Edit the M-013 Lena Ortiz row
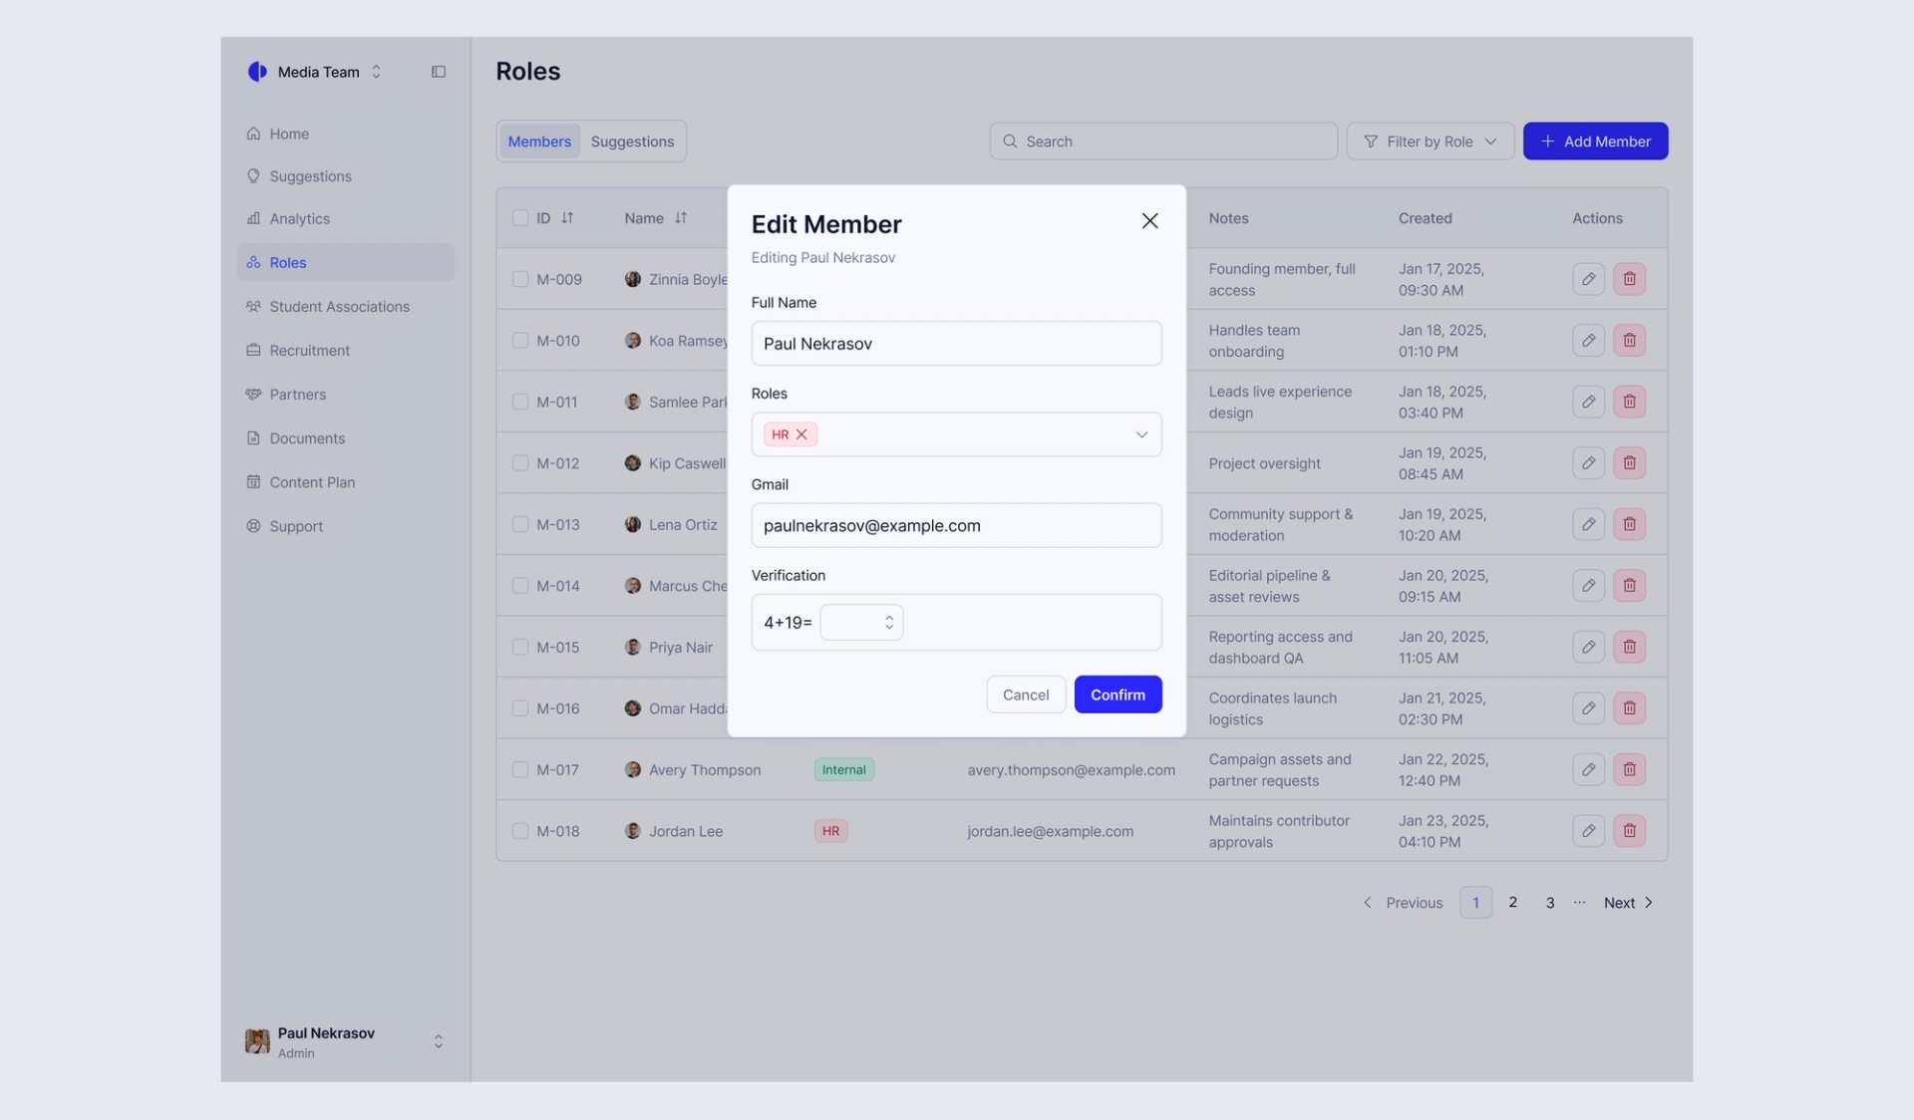Image resolution: width=1914 pixels, height=1120 pixels. click(x=1588, y=524)
